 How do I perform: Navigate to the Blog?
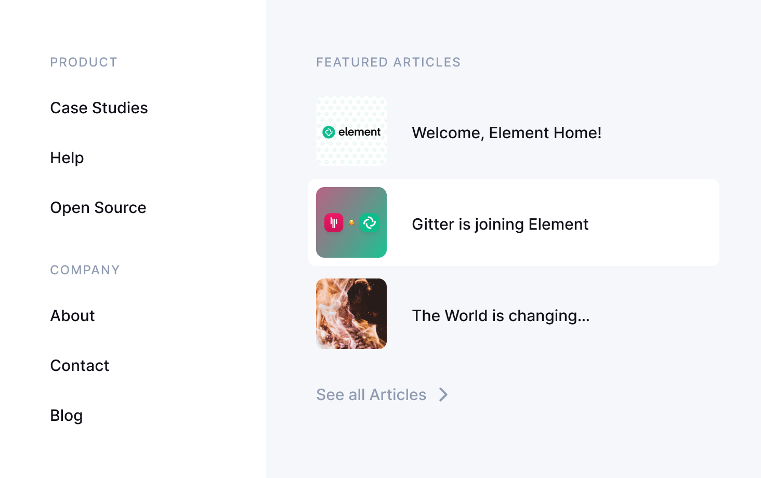point(67,416)
